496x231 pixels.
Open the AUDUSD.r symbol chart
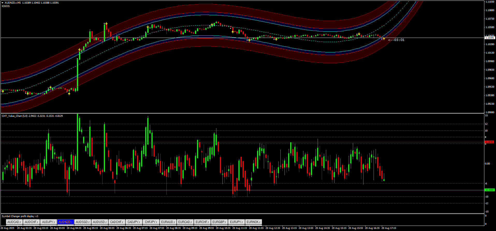click(x=100, y=222)
